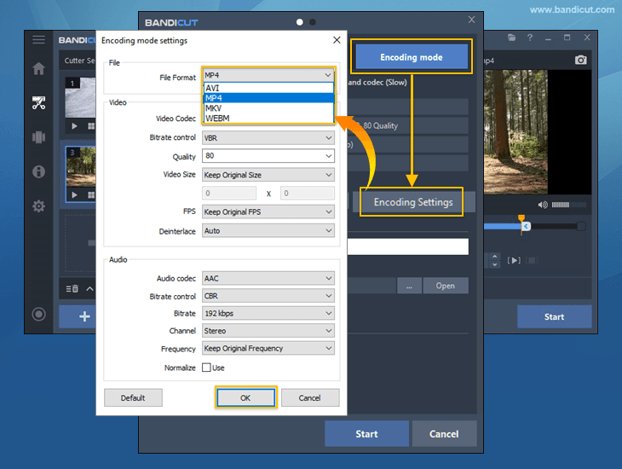Enable the Normalize Use checkbox
The width and height of the screenshot is (622, 469).
(206, 368)
